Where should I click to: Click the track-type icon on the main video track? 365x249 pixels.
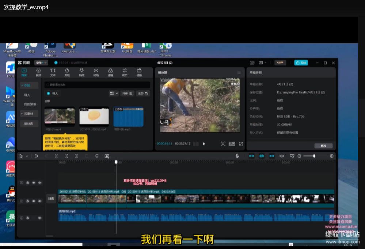[22, 201]
